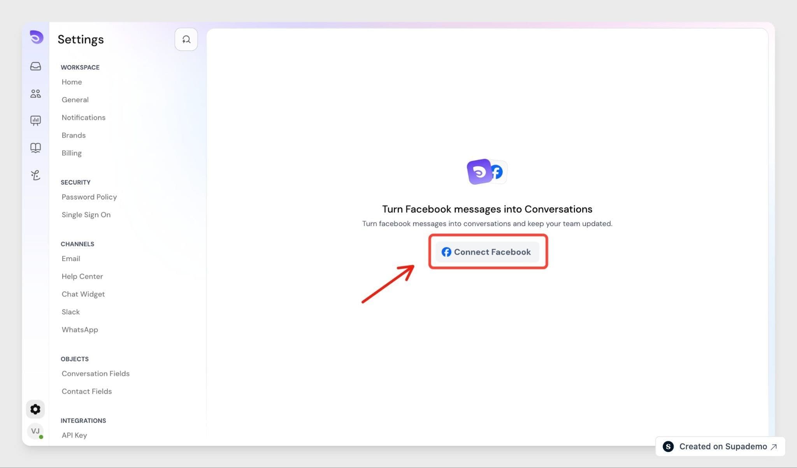The height and width of the screenshot is (468, 797).
Task: Open Billing settings
Action: click(72, 153)
